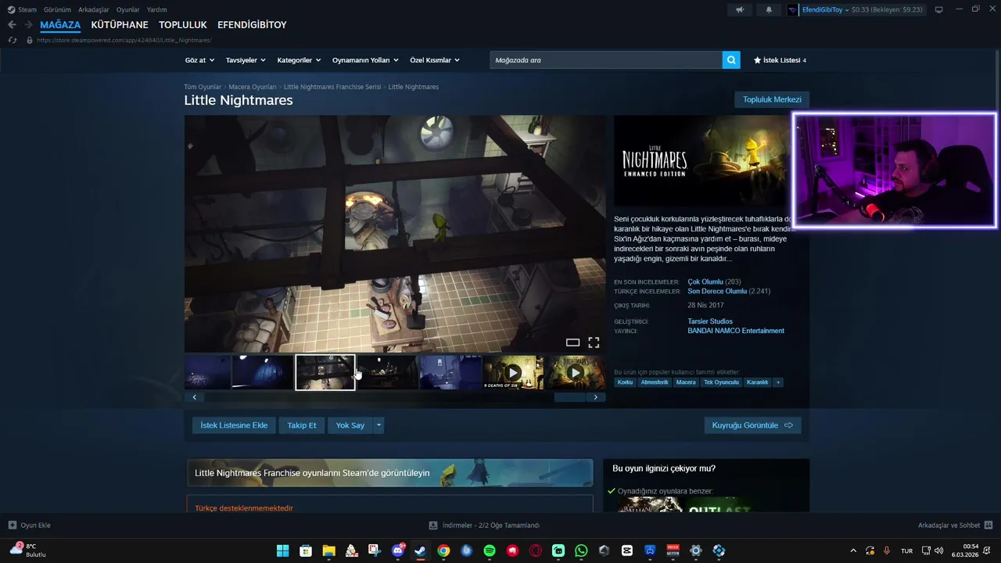Screen dimensions: 1001x563
Task: Click the Steam announcements megaphone icon
Action: click(x=740, y=9)
